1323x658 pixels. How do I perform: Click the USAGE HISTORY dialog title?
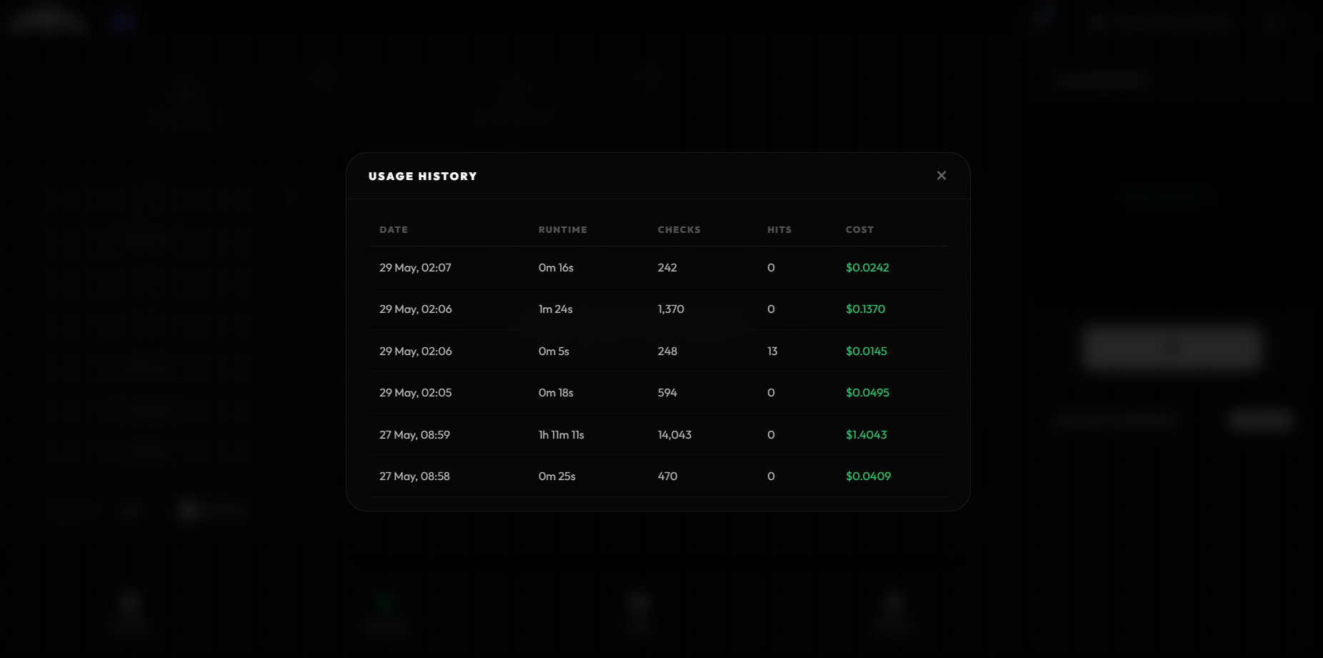423,176
